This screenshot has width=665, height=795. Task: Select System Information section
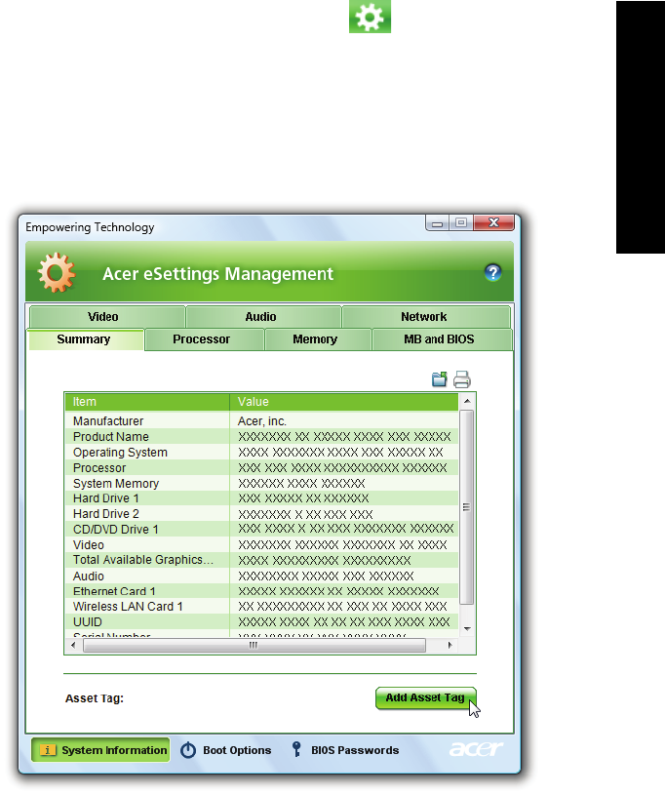pyautogui.click(x=100, y=750)
